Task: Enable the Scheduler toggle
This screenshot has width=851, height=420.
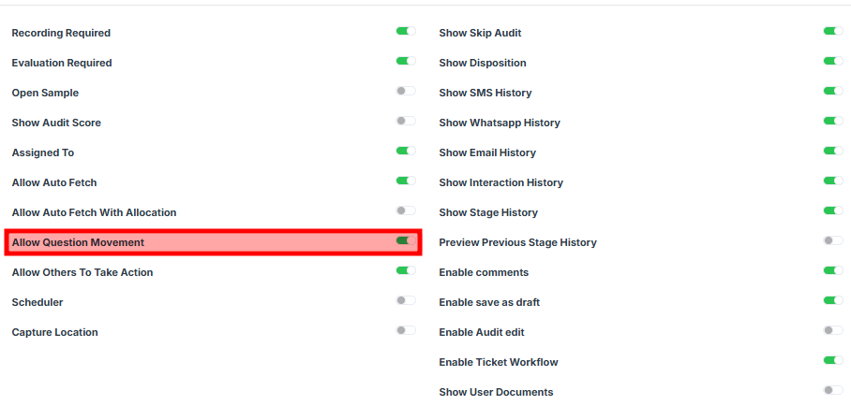Action: pos(406,300)
